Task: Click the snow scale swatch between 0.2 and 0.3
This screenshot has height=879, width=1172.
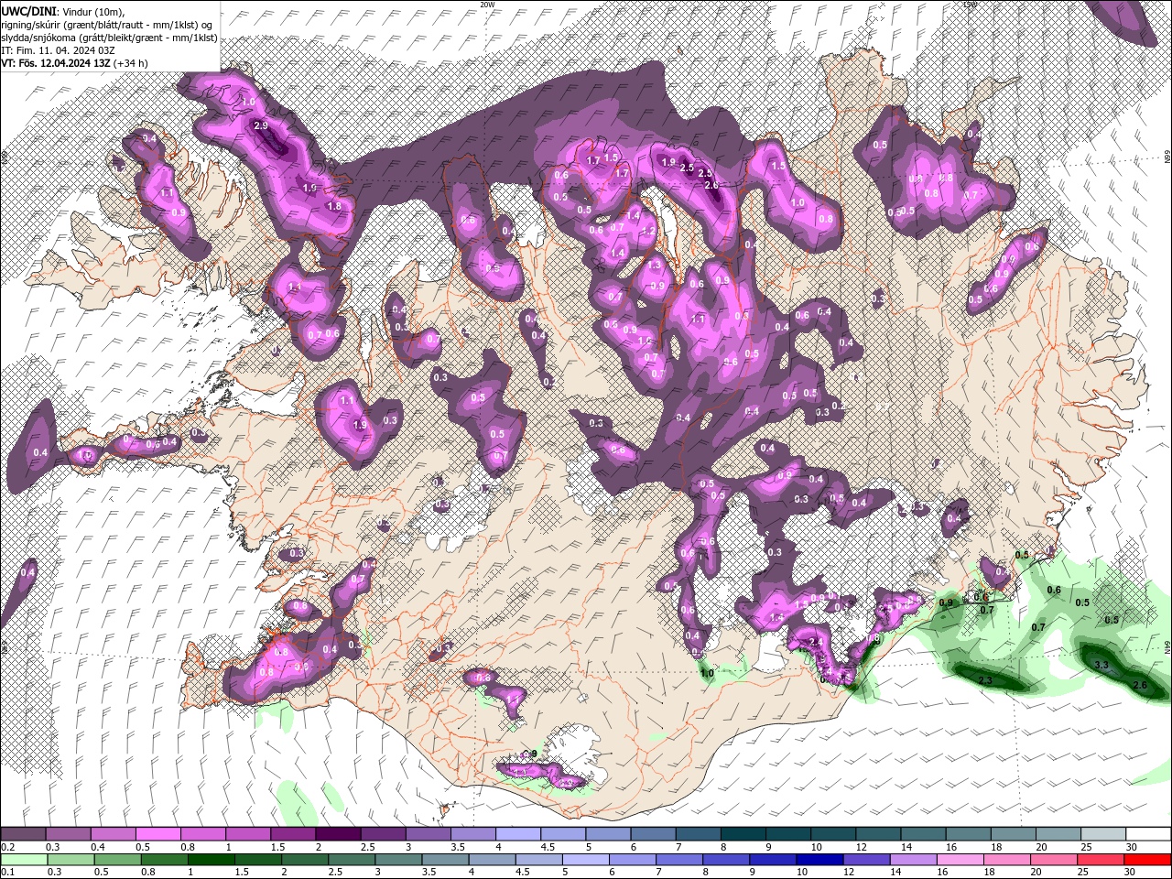Action: click(x=23, y=835)
